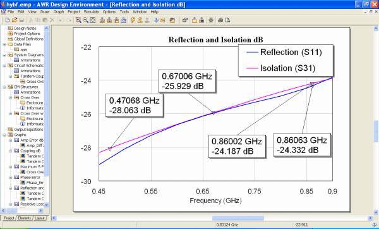Click the 0.86002 GHz marker label

coord(237,146)
